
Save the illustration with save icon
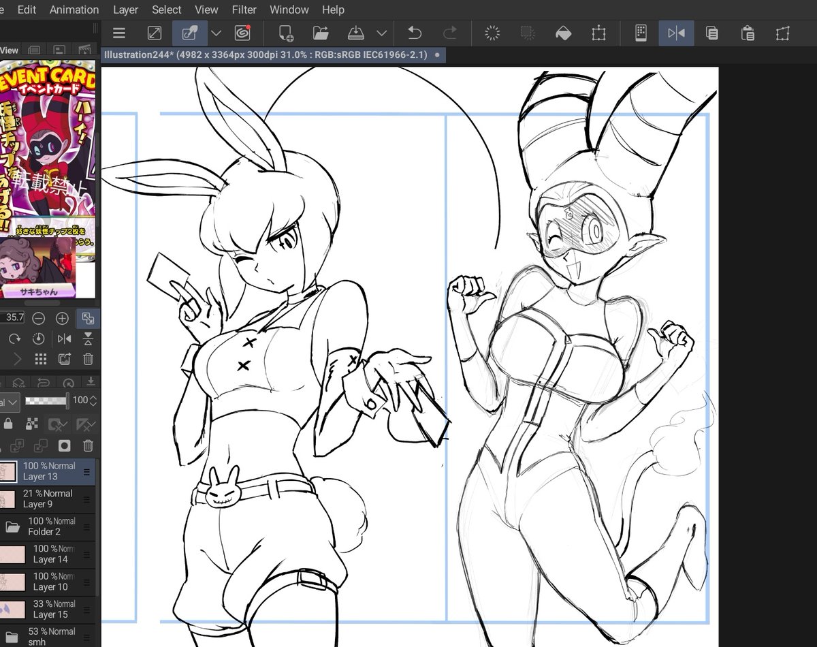pyautogui.click(x=356, y=33)
